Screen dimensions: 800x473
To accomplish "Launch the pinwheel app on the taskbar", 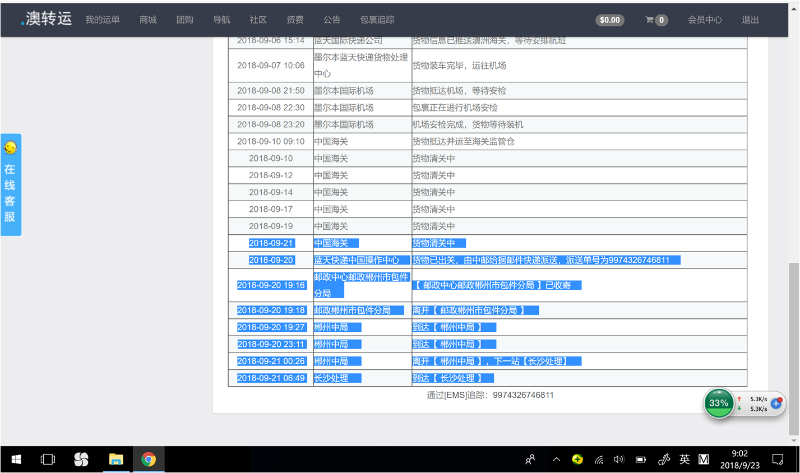I will click(81, 460).
